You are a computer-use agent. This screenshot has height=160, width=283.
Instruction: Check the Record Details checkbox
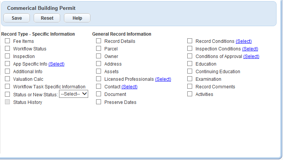99,41
